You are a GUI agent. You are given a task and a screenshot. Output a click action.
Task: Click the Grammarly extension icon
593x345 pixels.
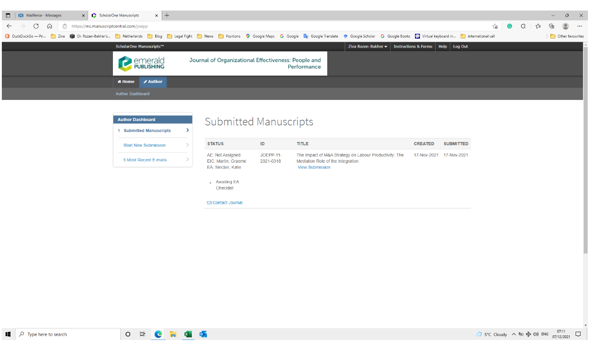509,26
